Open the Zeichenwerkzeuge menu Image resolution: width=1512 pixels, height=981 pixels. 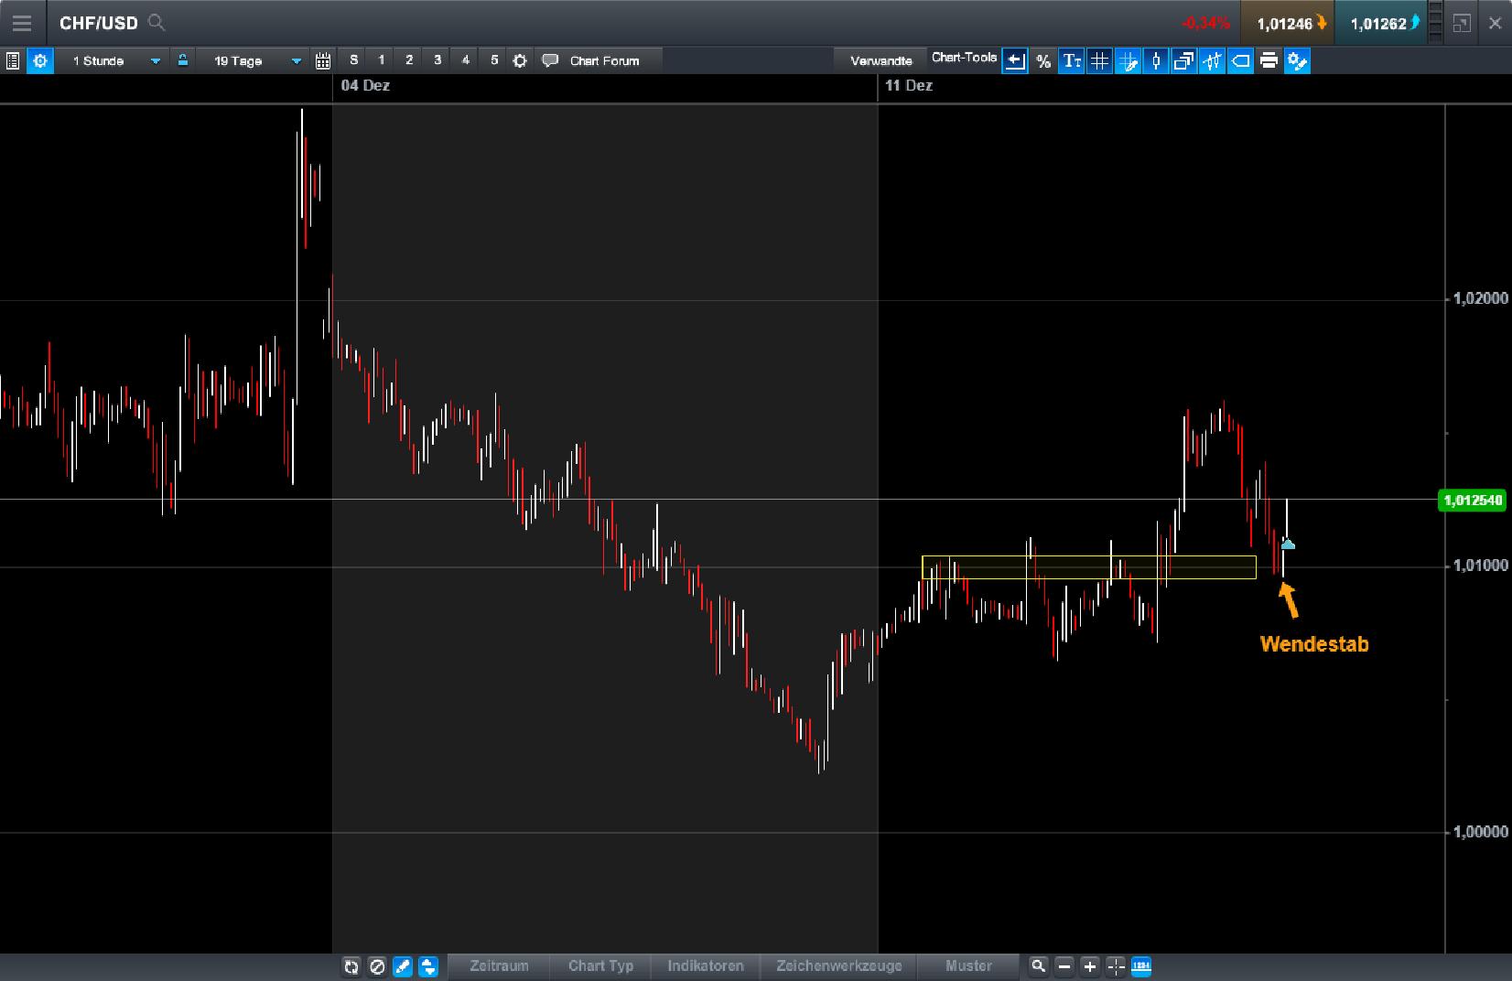[838, 966]
